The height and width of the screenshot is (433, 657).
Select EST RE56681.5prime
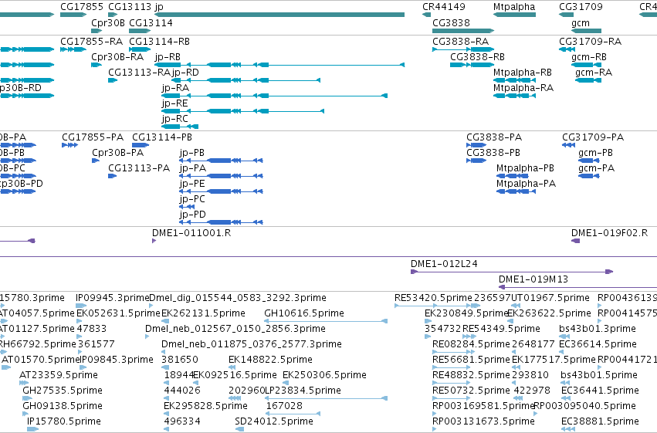pos(452,367)
